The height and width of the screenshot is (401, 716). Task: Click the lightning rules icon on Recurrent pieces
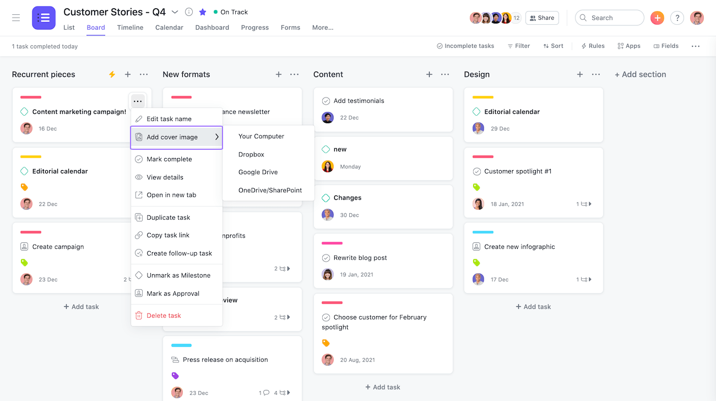click(x=112, y=74)
